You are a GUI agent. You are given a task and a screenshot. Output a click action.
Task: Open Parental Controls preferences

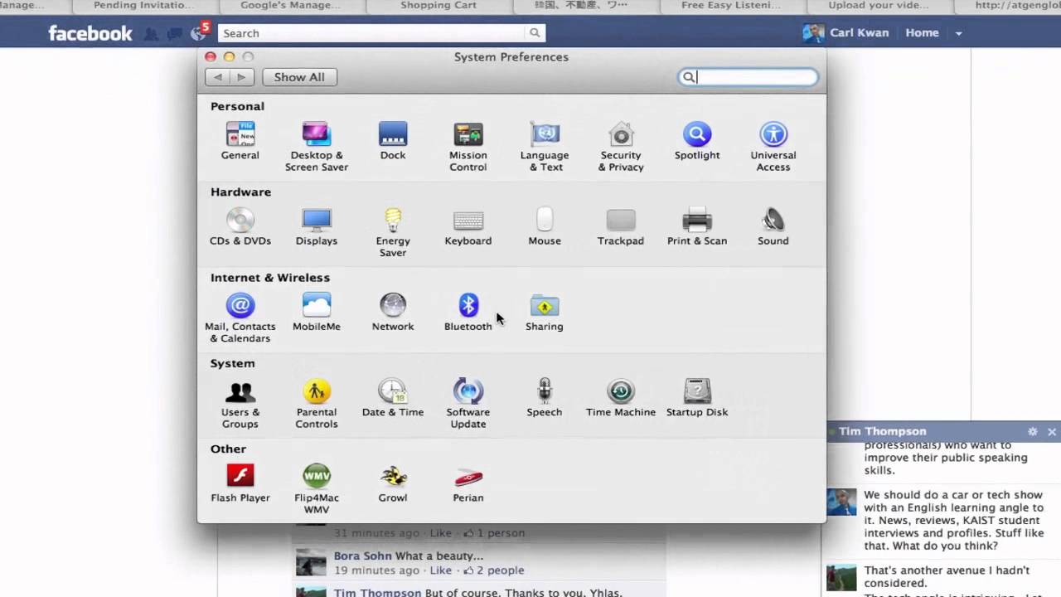coord(317,403)
